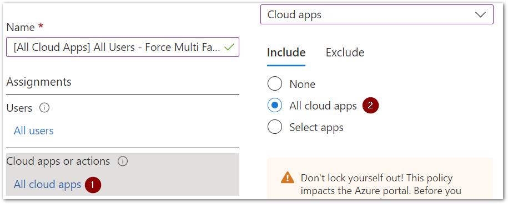
Task: Click the red numbered badge 2
Action: [370, 106]
